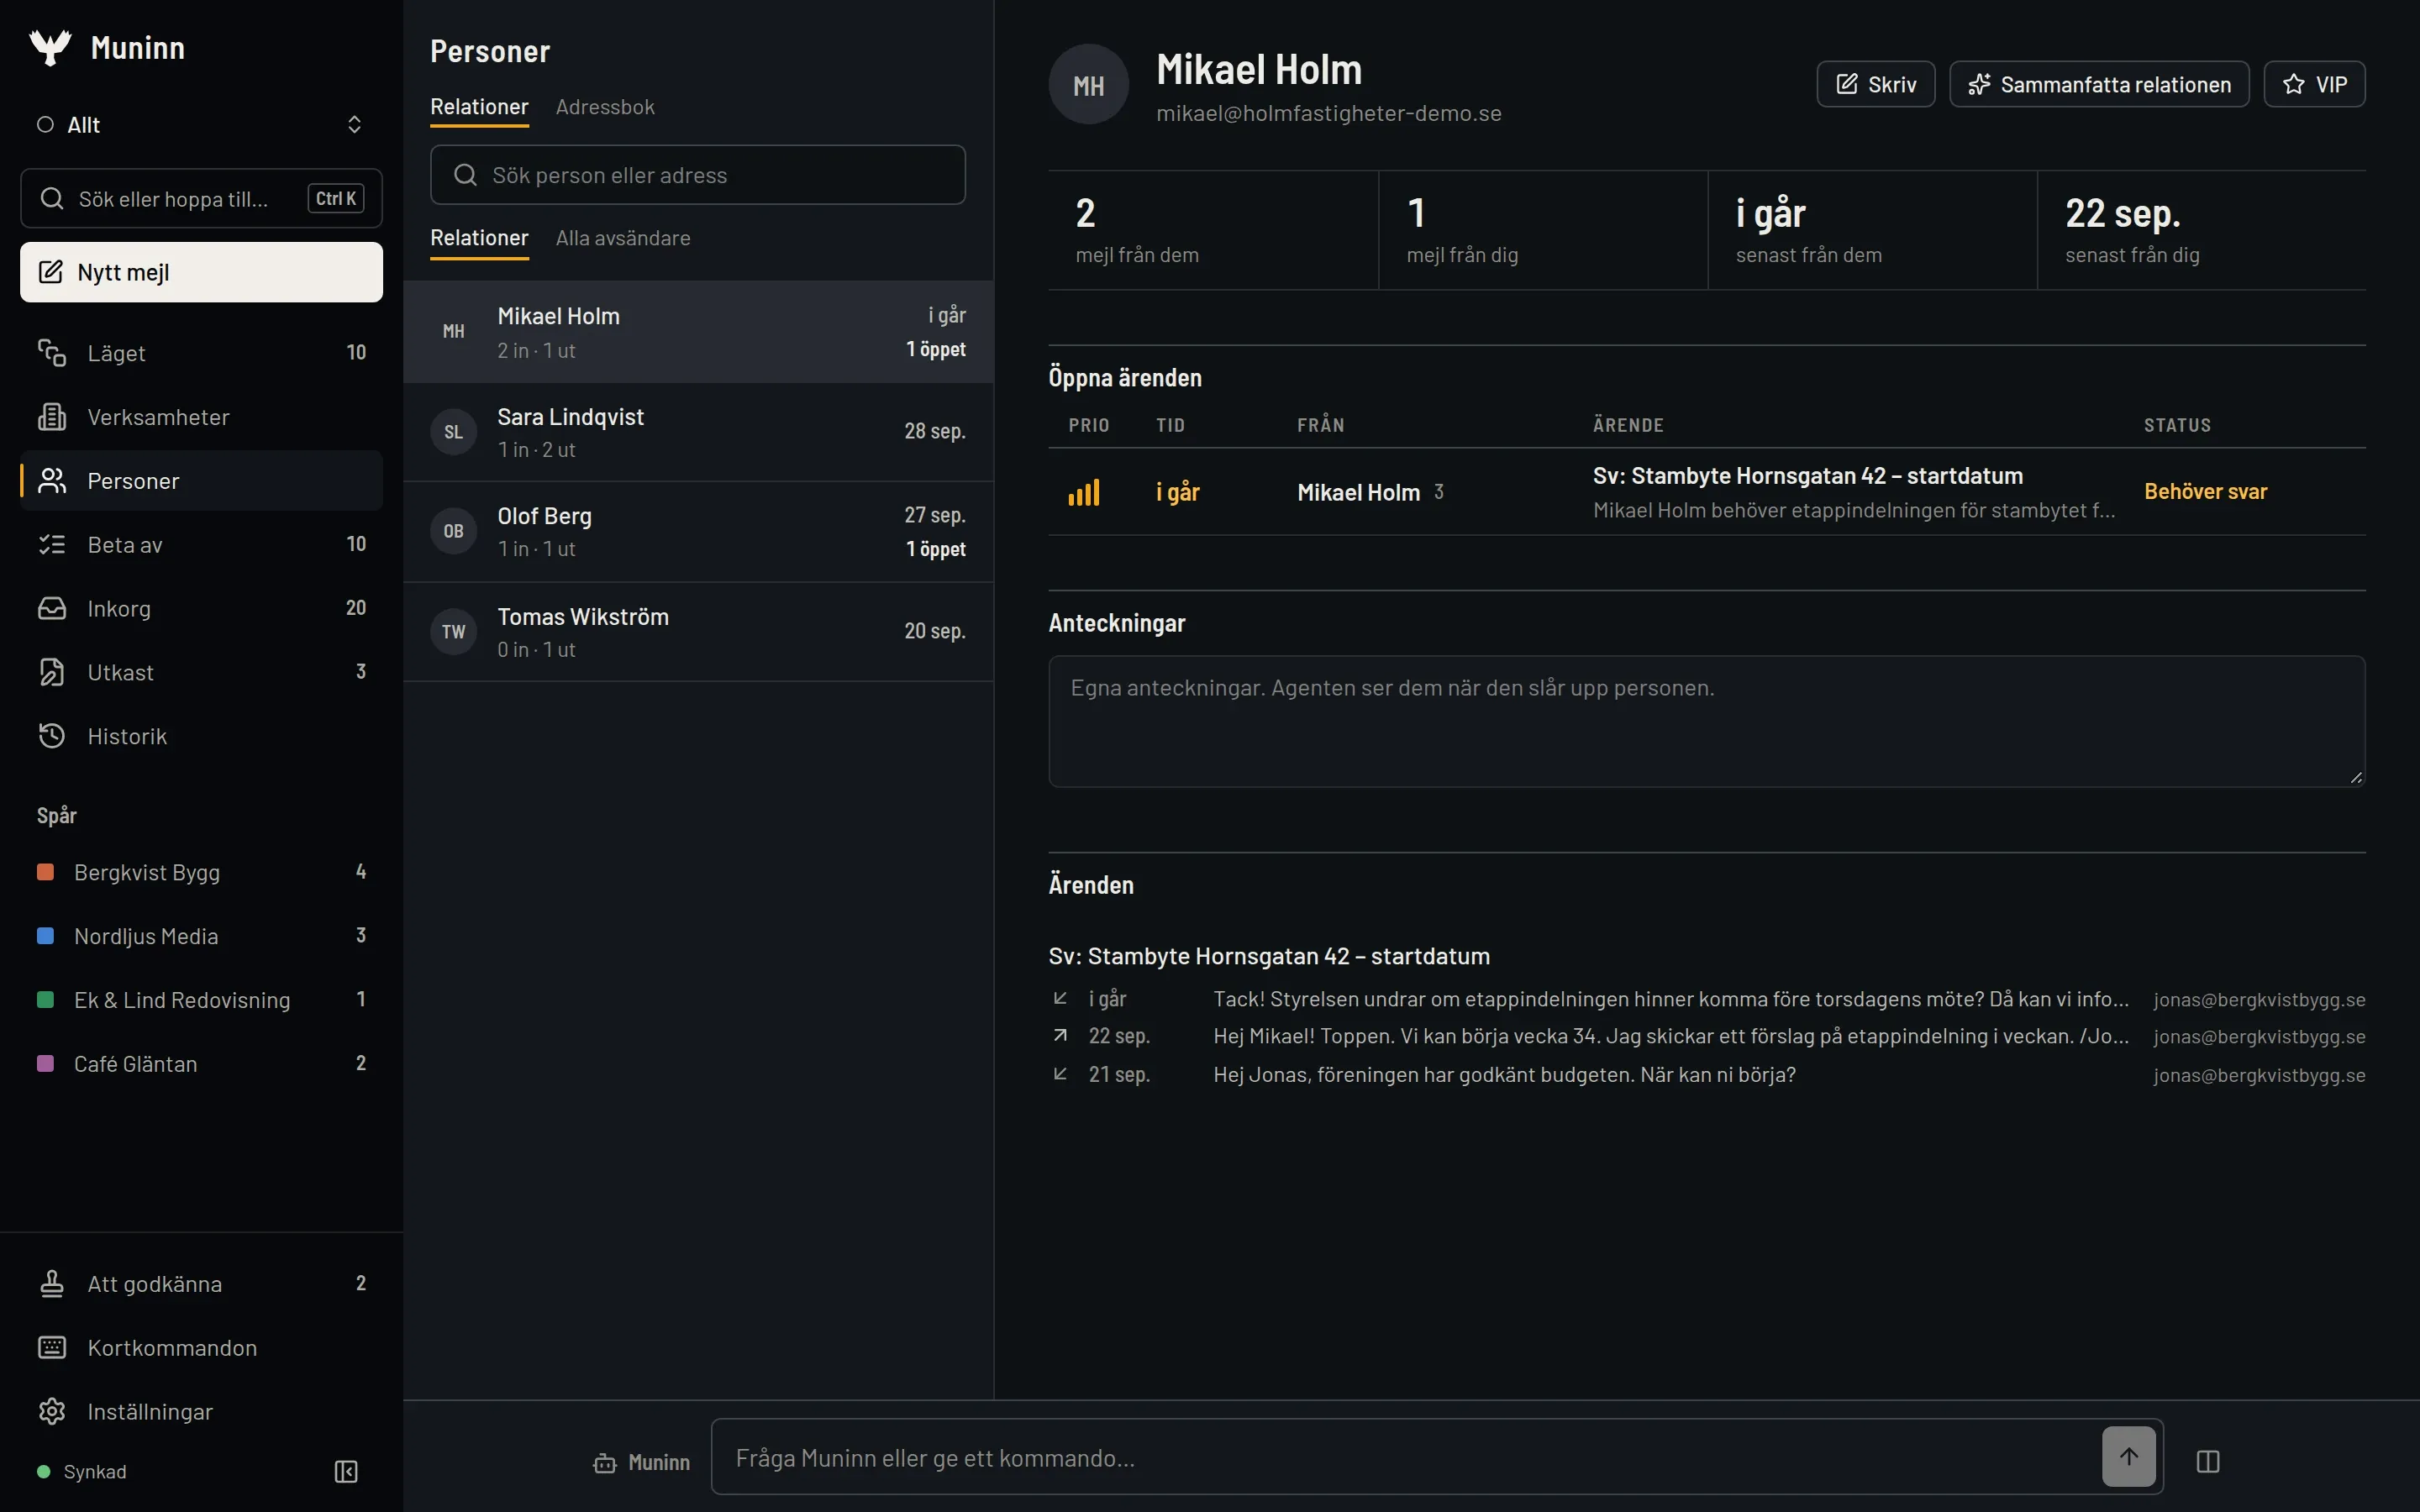The width and height of the screenshot is (2420, 1512).
Task: Select the Café Gläntan purple track
Action: click(x=201, y=1064)
